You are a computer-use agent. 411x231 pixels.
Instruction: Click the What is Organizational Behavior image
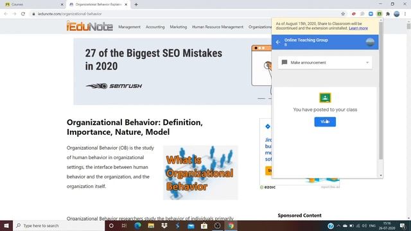200,173
